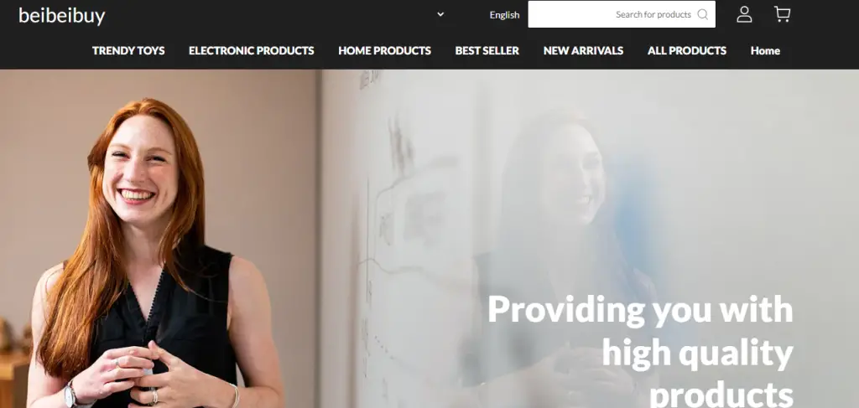
Task: Open the shopping cart icon
Action: (783, 14)
